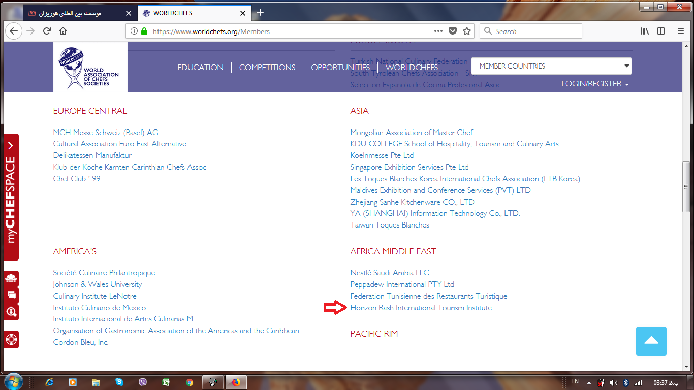The image size is (694, 390).
Task: Open Excel from the taskbar
Action: click(x=166, y=382)
